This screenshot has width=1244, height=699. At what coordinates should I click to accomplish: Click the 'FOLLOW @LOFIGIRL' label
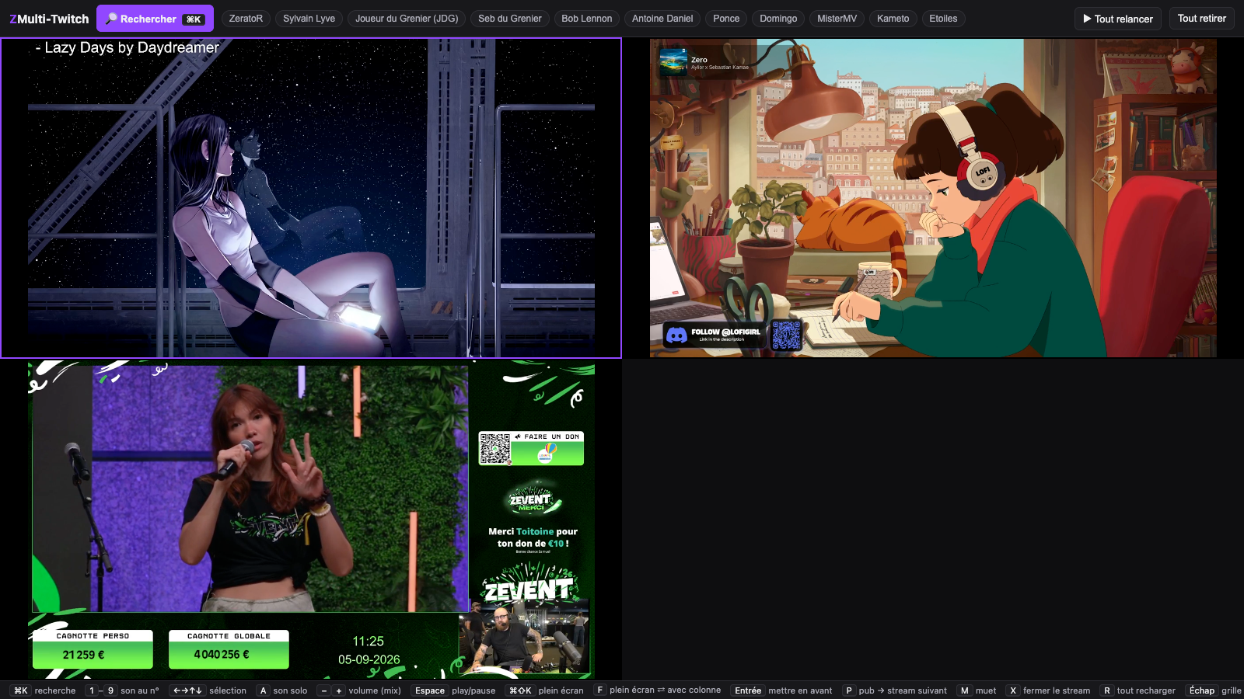pos(725,332)
